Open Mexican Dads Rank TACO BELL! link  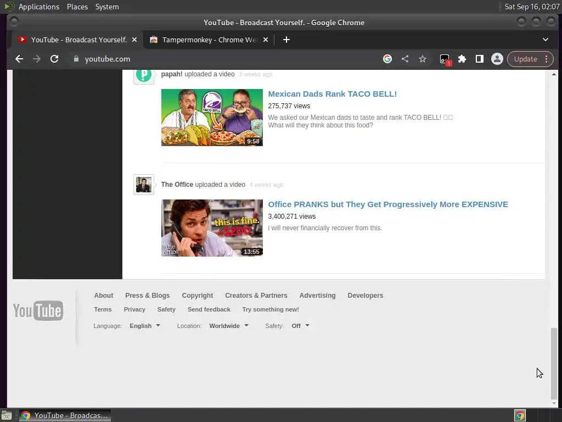point(332,93)
